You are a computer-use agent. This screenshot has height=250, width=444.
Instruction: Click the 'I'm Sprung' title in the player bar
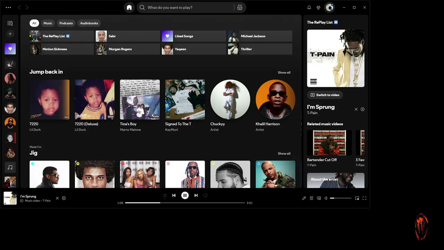pos(28,196)
